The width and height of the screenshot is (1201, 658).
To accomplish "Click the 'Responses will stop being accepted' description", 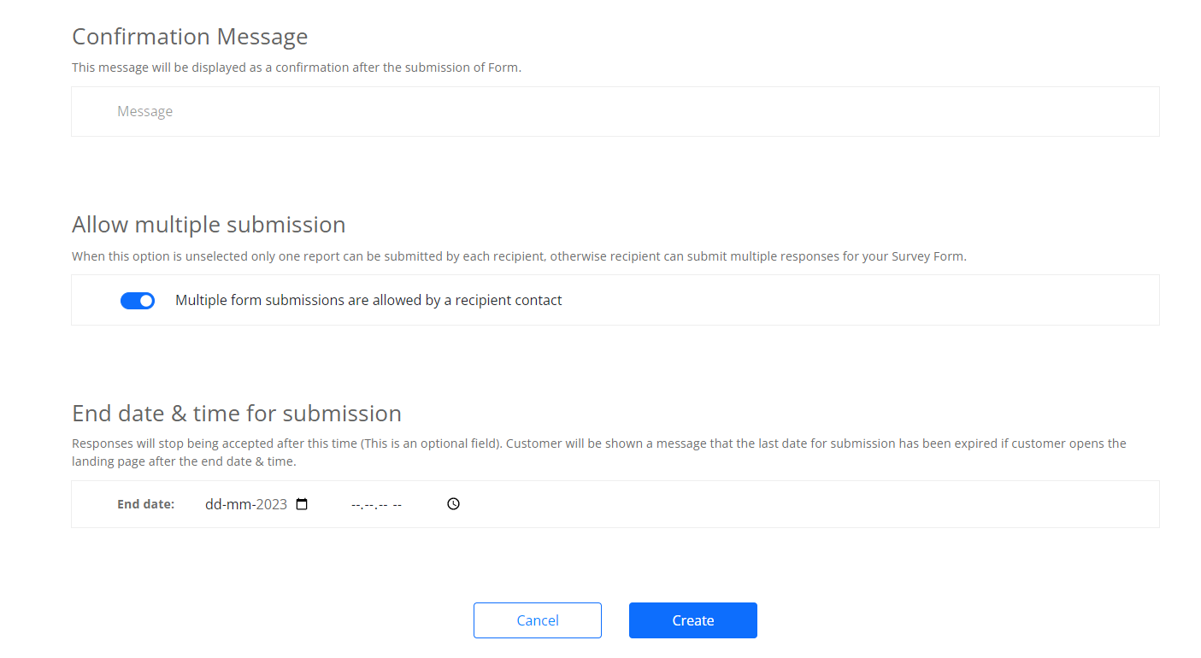I will click(x=599, y=453).
